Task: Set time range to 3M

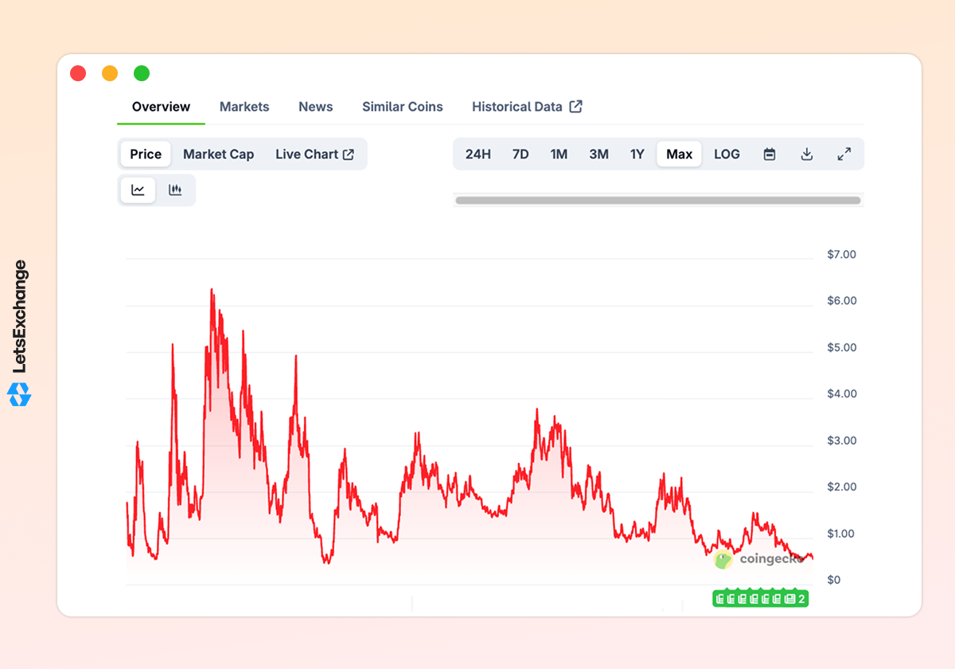Action: click(598, 155)
